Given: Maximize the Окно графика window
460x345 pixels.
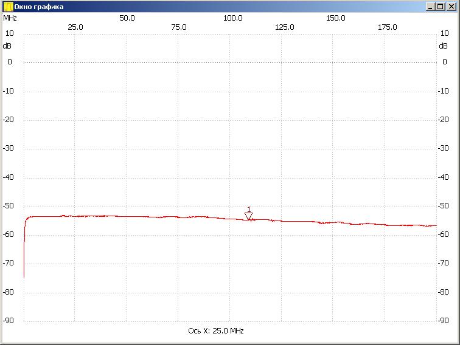Looking at the screenshot, I should tap(441, 7).
